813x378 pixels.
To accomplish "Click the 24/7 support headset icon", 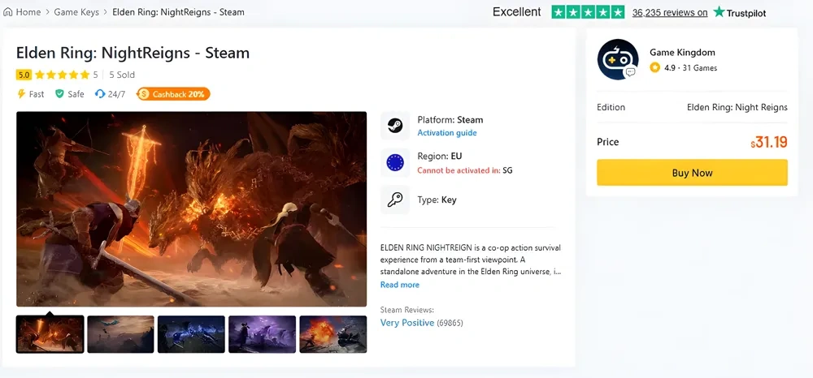I will point(100,94).
